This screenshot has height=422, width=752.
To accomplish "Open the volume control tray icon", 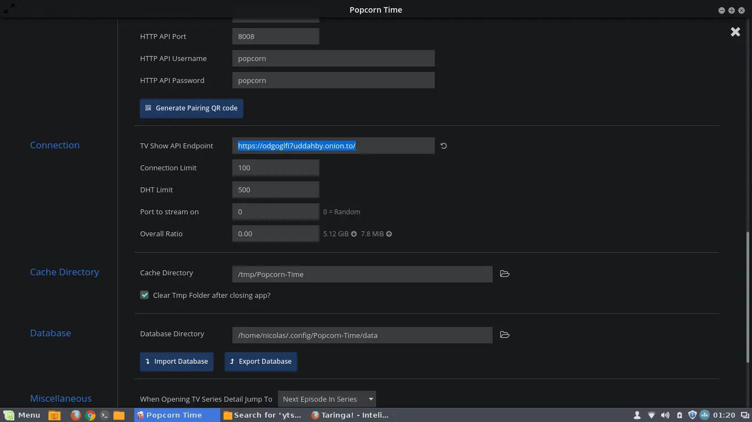I will (x=665, y=415).
